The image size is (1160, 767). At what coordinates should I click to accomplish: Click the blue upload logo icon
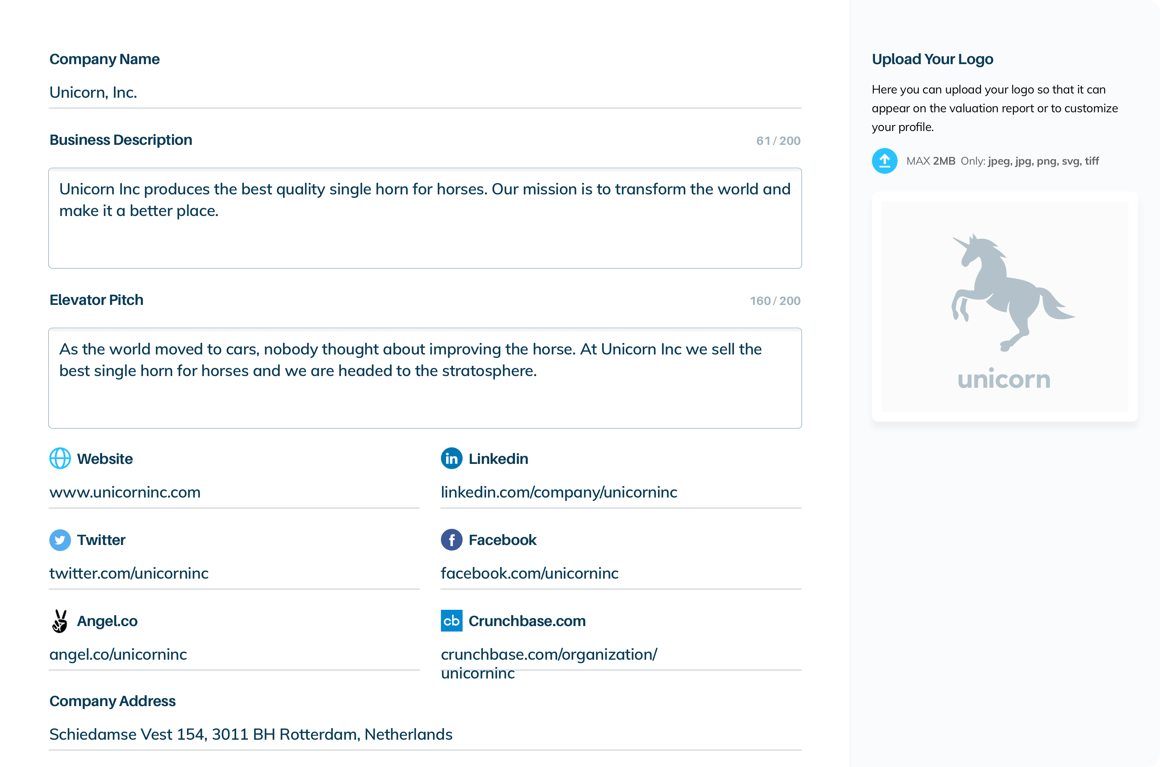point(884,161)
